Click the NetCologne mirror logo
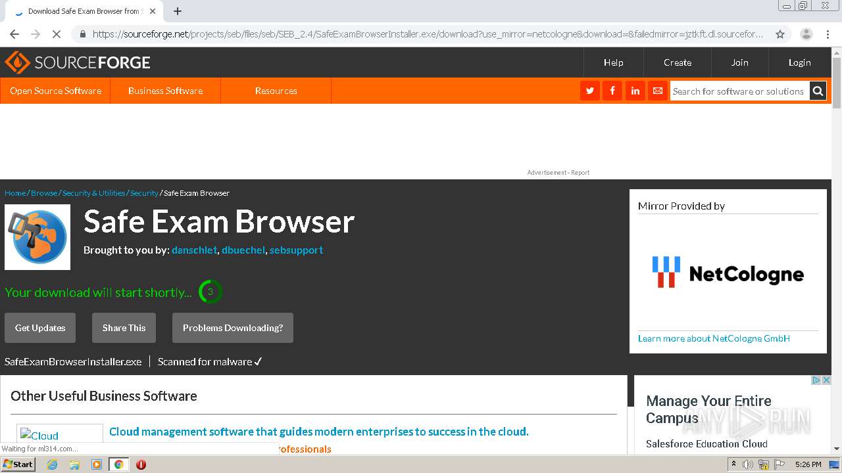The height and width of the screenshot is (473, 842). click(x=728, y=273)
